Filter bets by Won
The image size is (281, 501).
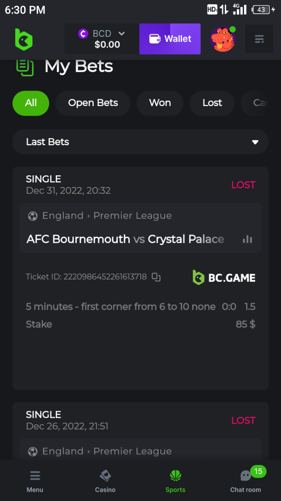tap(160, 103)
